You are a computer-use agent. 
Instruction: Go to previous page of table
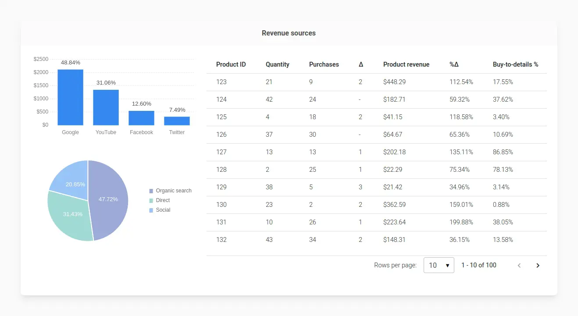click(x=519, y=265)
